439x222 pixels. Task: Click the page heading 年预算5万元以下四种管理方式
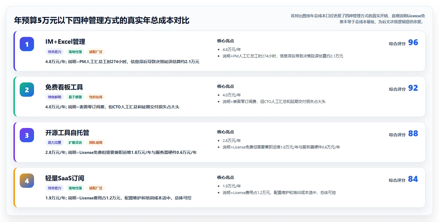(x=102, y=21)
